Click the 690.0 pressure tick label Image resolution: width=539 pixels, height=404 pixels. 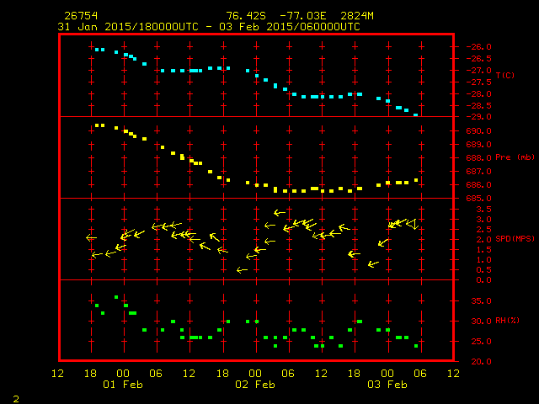click(478, 131)
